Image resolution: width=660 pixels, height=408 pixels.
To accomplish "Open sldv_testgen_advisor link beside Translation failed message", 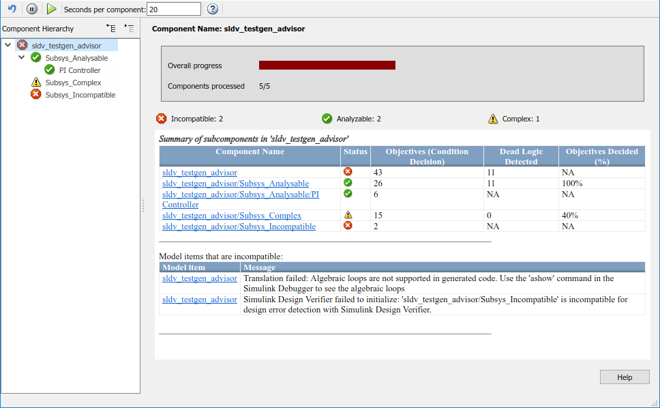I will 200,278.
